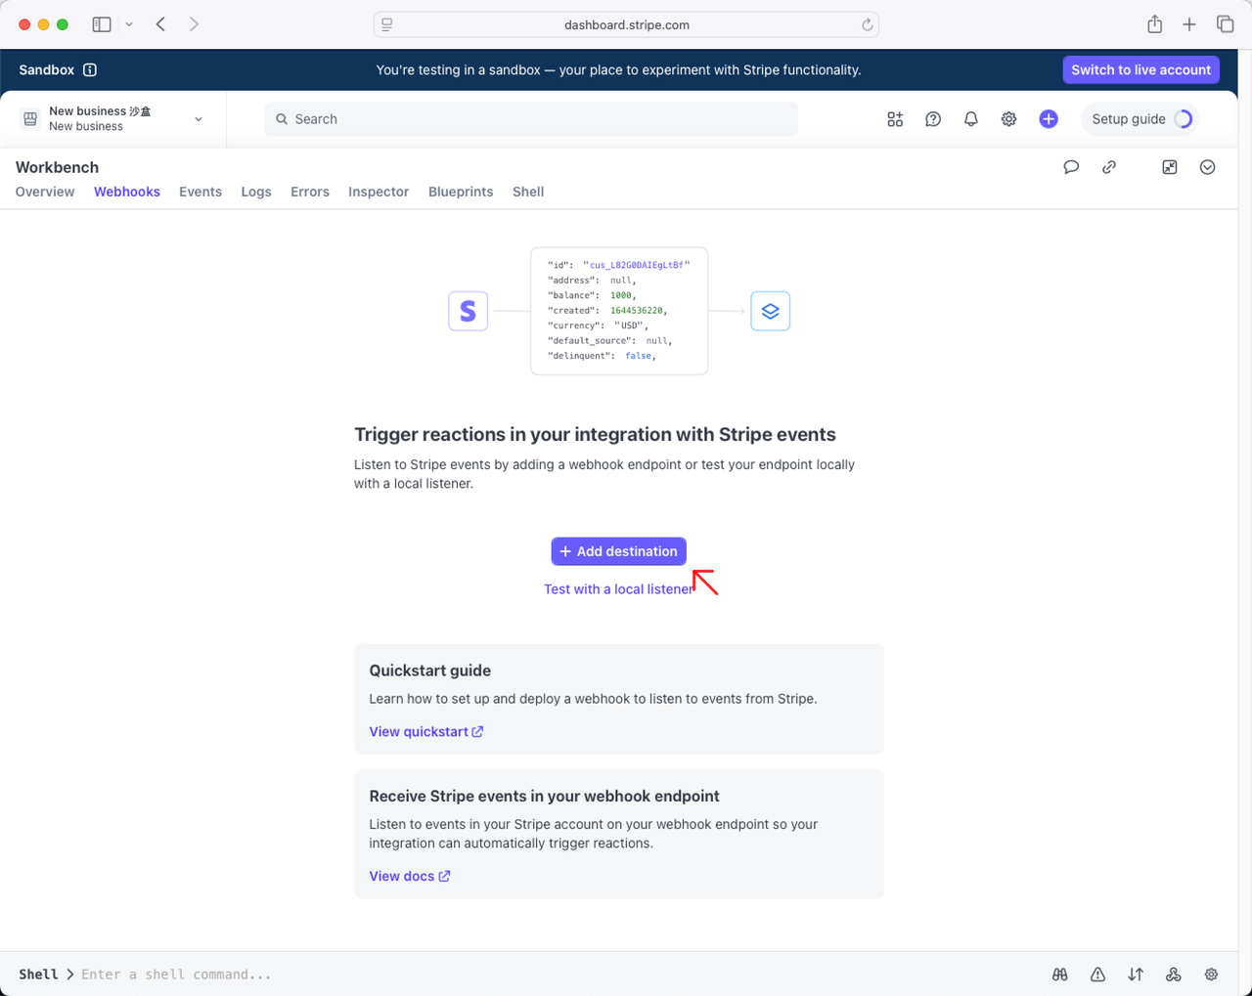Click the Stripe dashboard Search field

tap(531, 119)
